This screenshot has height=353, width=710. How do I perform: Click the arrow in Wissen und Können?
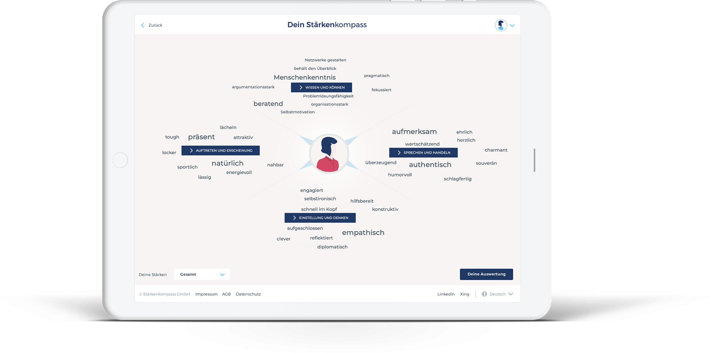point(301,87)
